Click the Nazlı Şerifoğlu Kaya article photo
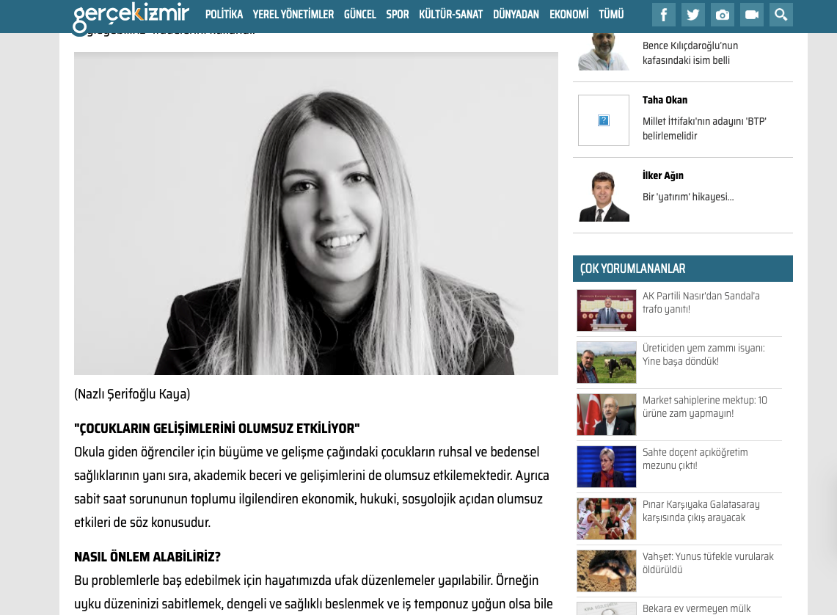 click(x=315, y=214)
